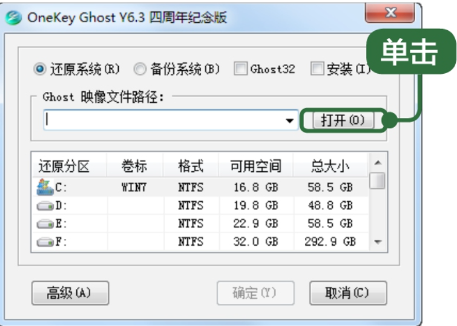Select the F: partition label
This screenshot has width=457, height=326.
tap(61, 242)
